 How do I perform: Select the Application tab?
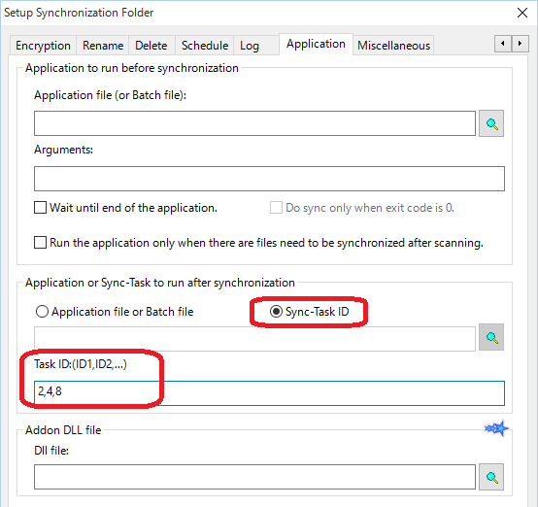click(316, 44)
